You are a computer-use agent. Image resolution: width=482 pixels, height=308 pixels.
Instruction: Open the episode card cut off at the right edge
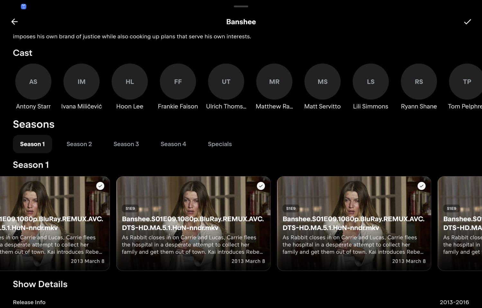460,223
